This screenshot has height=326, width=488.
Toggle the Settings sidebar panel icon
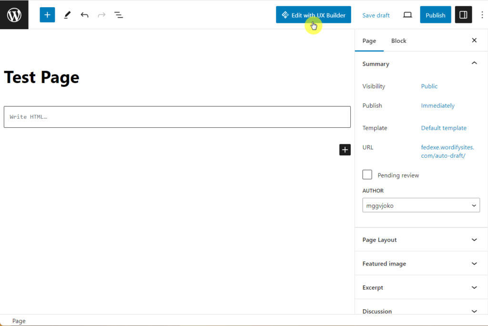click(463, 15)
